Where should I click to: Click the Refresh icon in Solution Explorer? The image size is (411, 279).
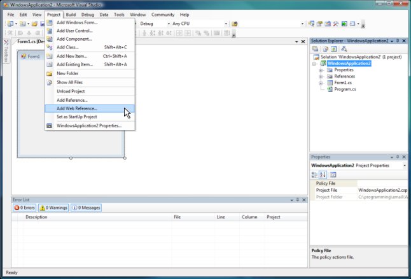(333, 49)
